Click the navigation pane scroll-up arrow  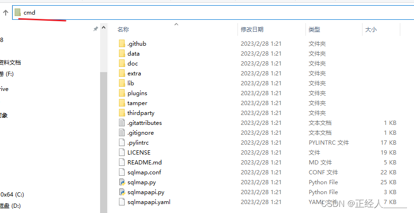pyautogui.click(x=104, y=27)
